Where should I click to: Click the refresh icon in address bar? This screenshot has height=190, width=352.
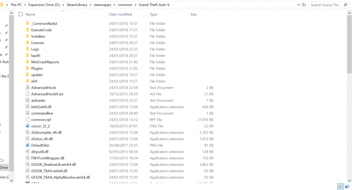click(x=304, y=5)
